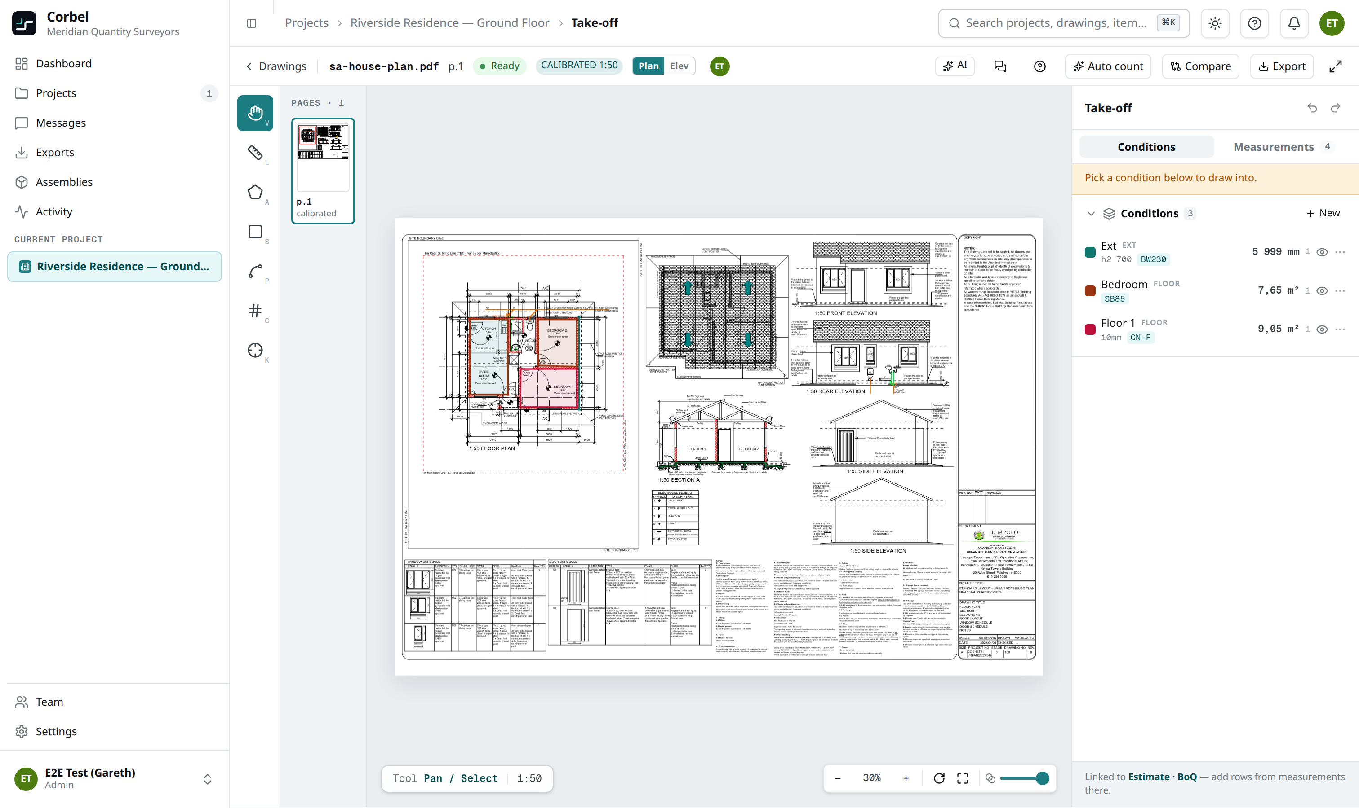
Task: Select the rectangle Square tool
Action: [x=254, y=232]
